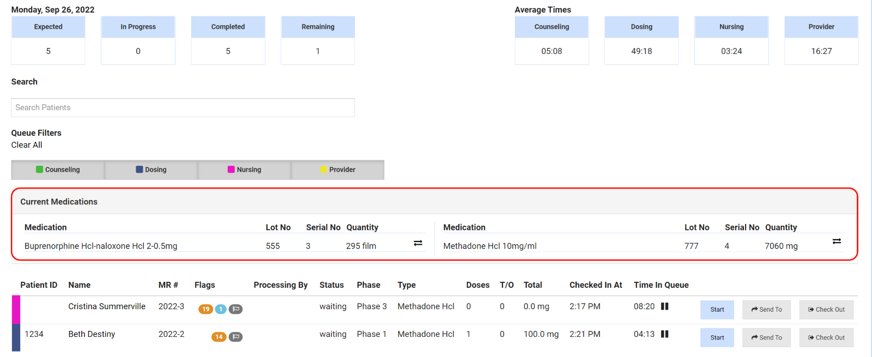Swap the Buprenorphine medication lot
Image resolution: width=872 pixels, height=357 pixels.
click(x=418, y=243)
